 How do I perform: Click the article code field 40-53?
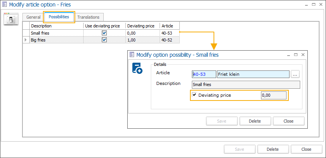tap(204, 74)
